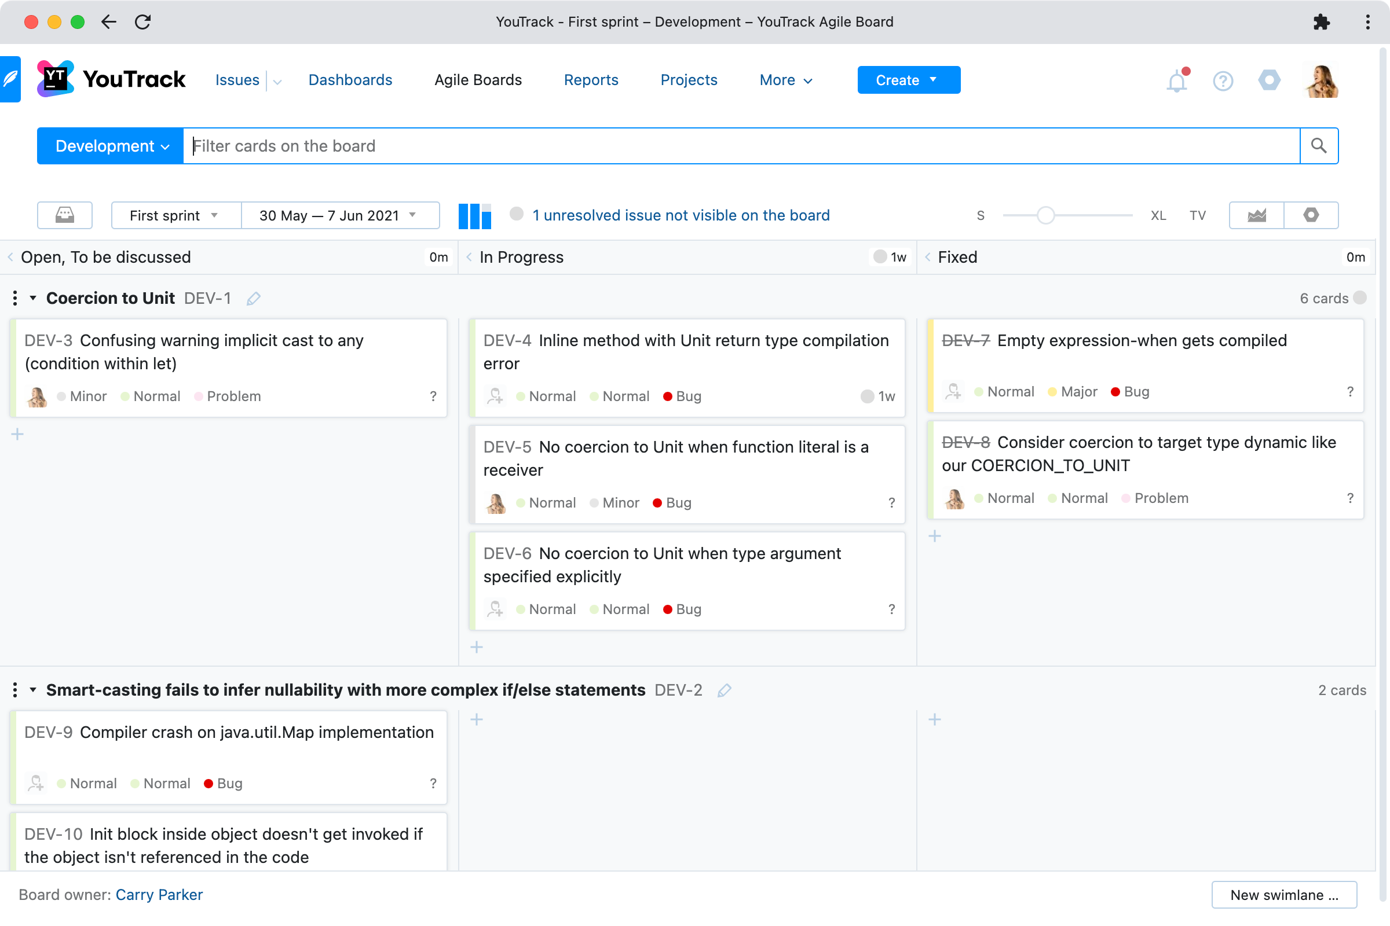Go to the Dashboards menu item
The width and height of the screenshot is (1390, 926).
[x=350, y=80]
